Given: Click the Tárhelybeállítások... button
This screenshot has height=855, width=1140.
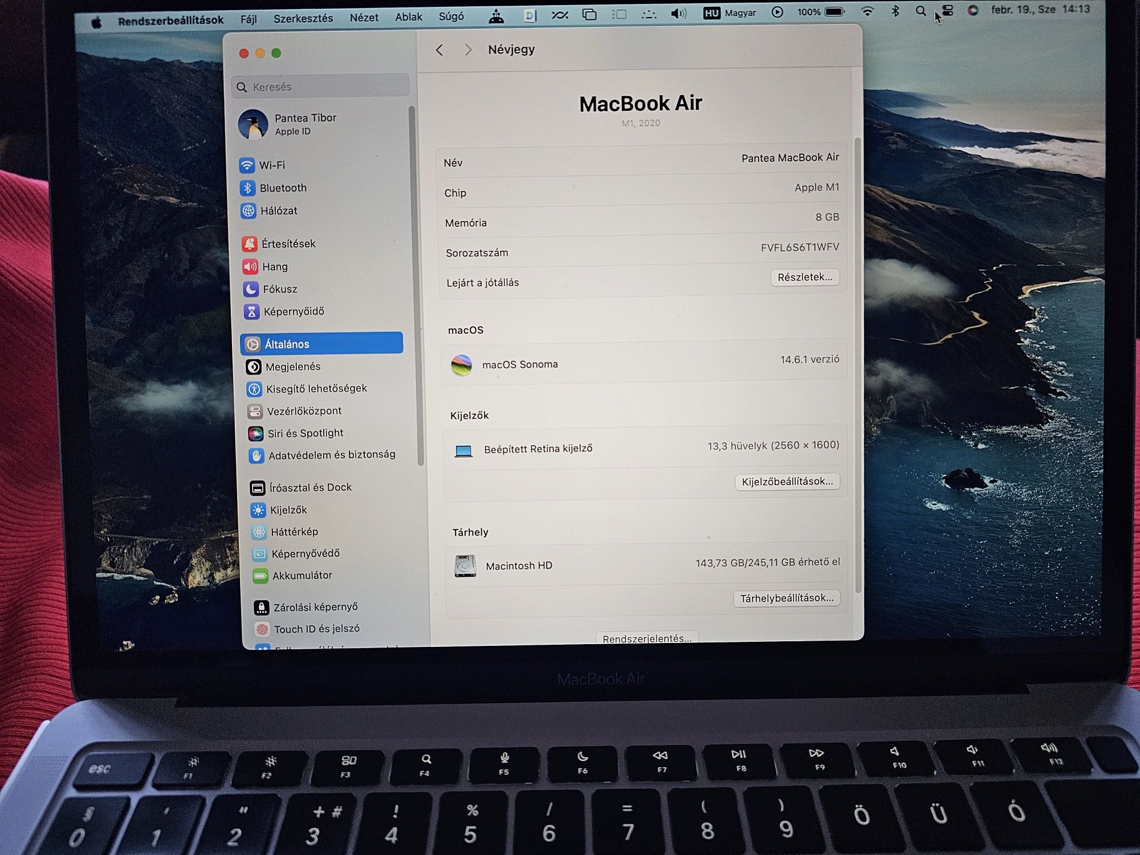Looking at the screenshot, I should point(787,598).
